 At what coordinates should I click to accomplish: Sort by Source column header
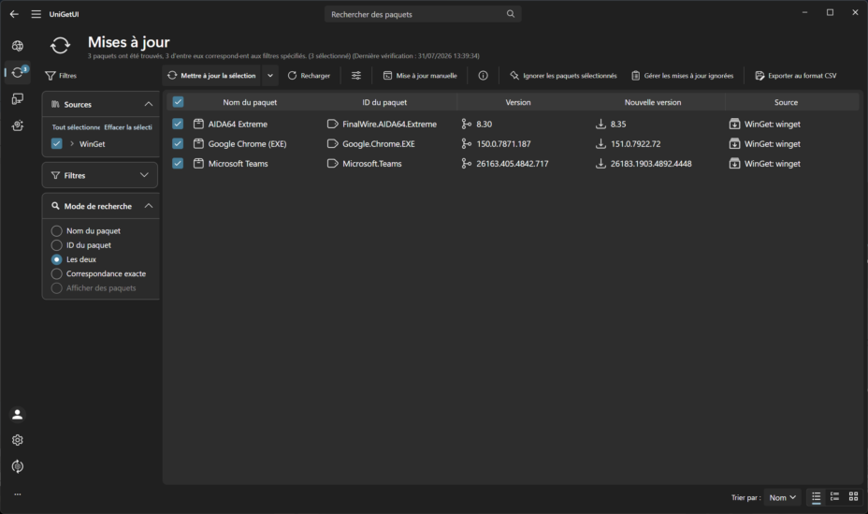coord(786,102)
